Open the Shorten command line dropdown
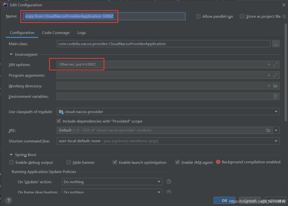The height and width of the screenshot is (206, 288). tap(168, 141)
